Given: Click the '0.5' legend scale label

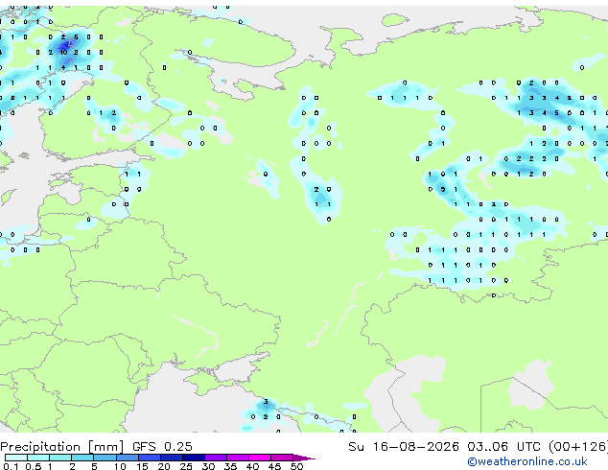Looking at the screenshot, I should coord(33,466).
